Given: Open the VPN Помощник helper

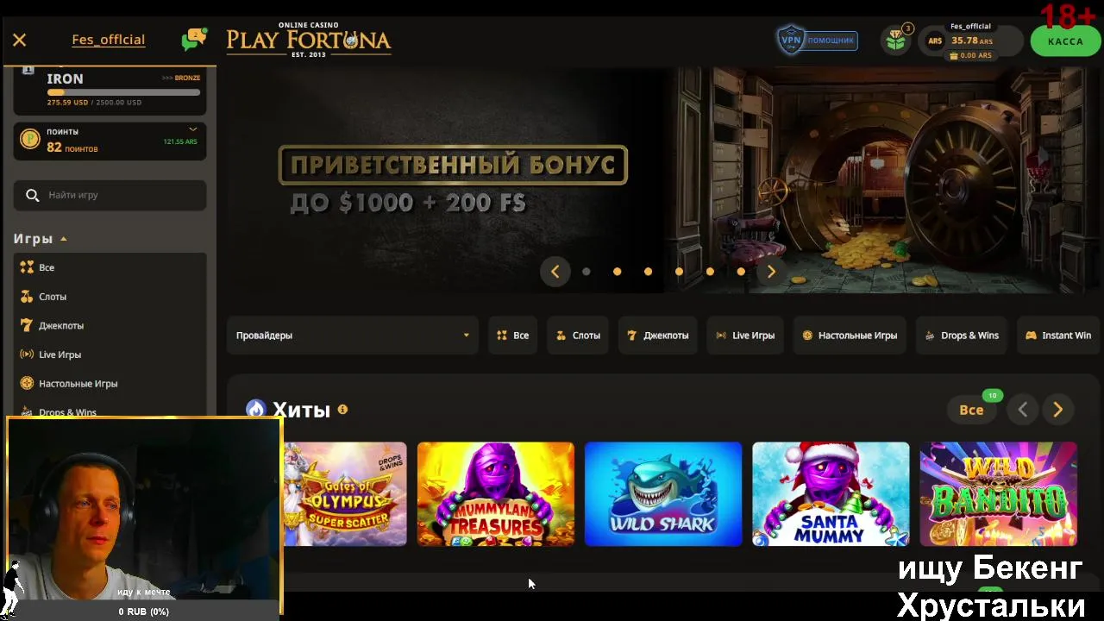Looking at the screenshot, I should click(817, 40).
